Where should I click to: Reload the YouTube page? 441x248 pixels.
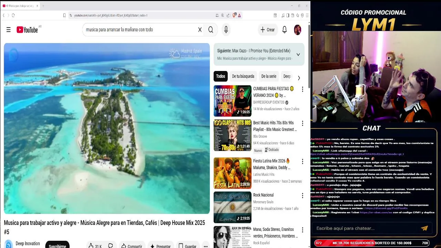[13, 15]
